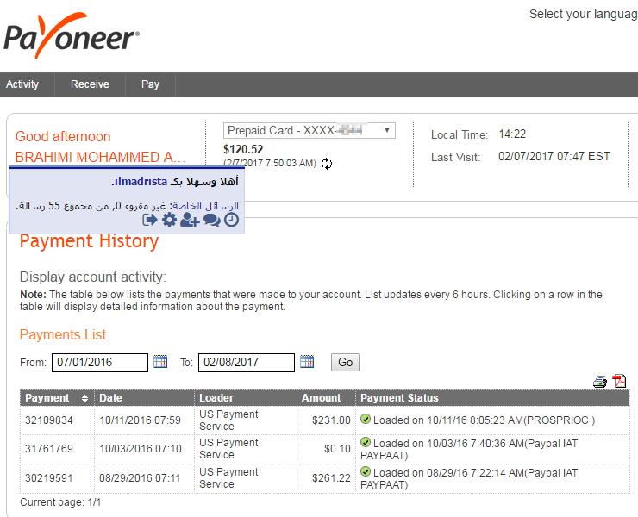Open the Receive menu
Viewport: 638px width, 517px height.
tap(90, 84)
